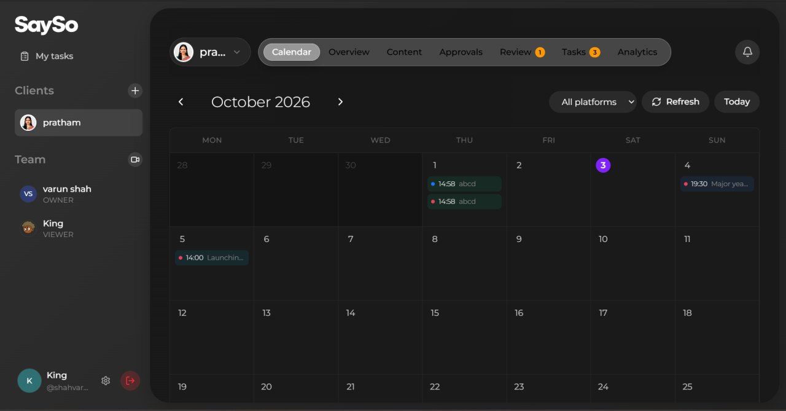Go to next month arrow
This screenshot has width=786, height=411.
coord(340,102)
